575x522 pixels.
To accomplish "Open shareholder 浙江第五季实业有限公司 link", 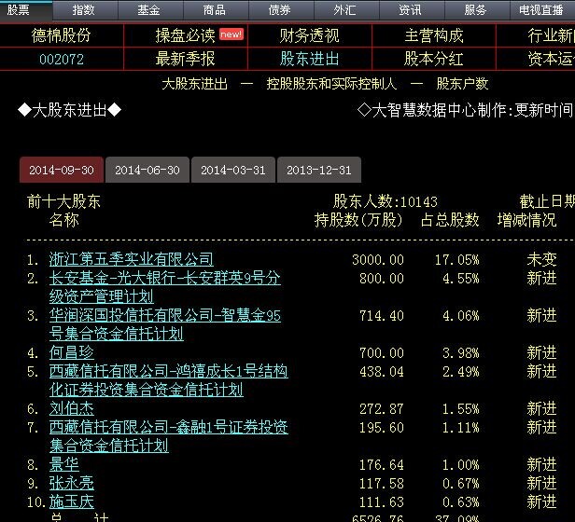I will click(131, 259).
